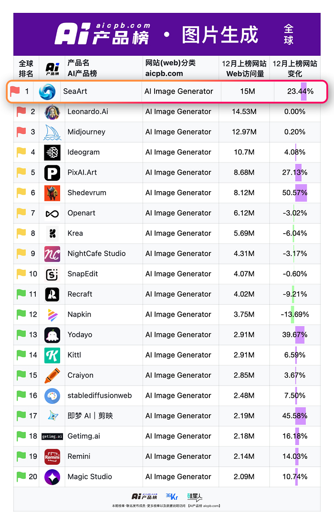
Task: Click the Leonardo.Ai portrait icon
Action: point(52,112)
